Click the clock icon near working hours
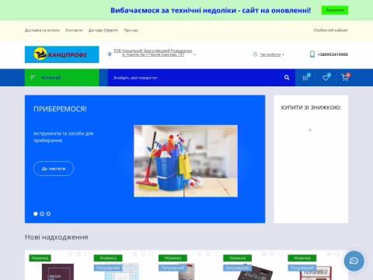373x280 pixels. tap(255, 54)
